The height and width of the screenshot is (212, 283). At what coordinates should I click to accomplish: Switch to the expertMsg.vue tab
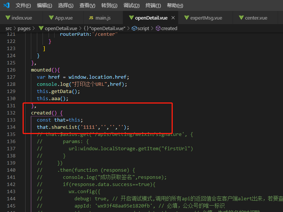click(205, 18)
